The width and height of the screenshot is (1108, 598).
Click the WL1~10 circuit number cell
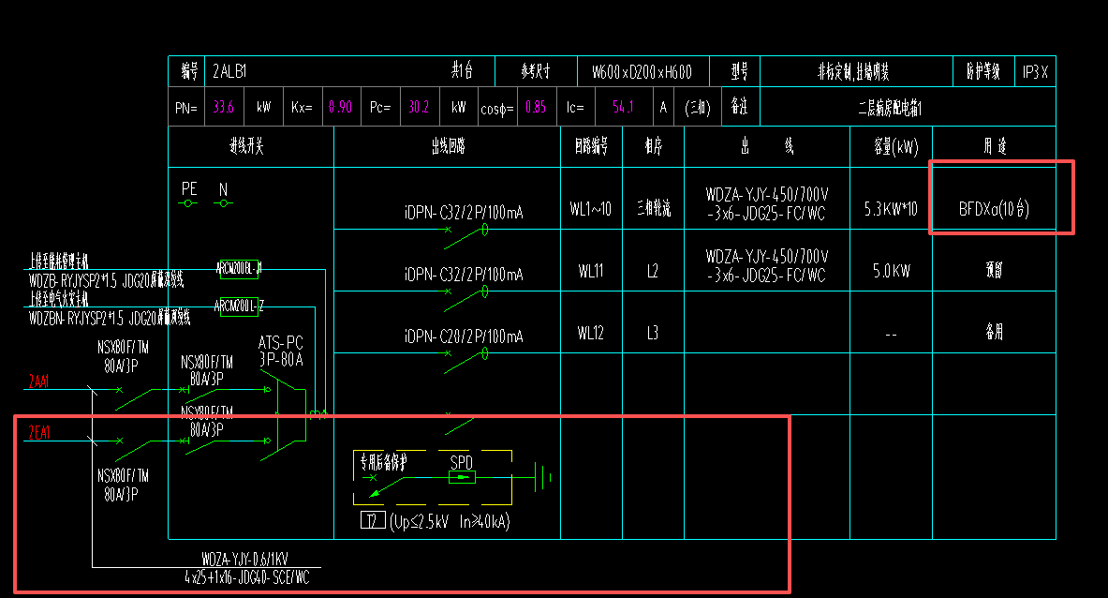point(590,209)
